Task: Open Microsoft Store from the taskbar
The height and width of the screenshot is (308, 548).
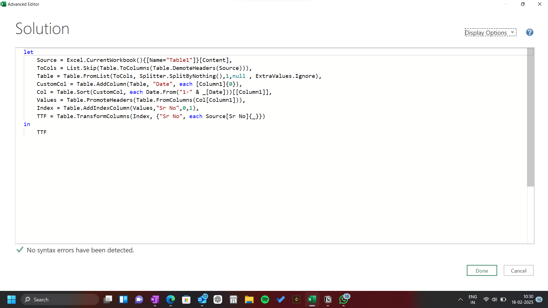Action: point(186,299)
